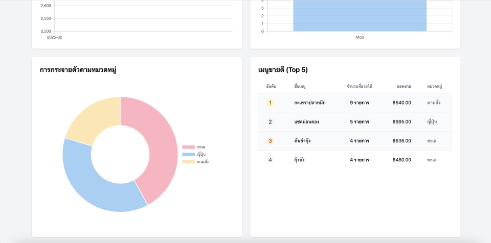491x243 pixels.
Task: Select the กะเพราปลาหมึก menu row
Action: pos(355,103)
